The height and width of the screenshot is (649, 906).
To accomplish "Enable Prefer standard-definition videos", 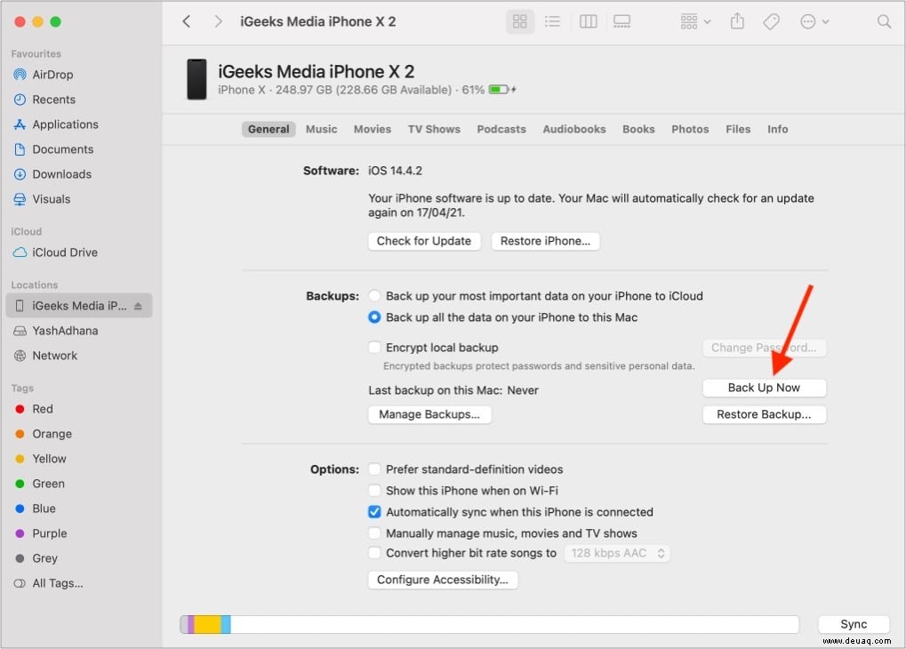I will pos(374,469).
